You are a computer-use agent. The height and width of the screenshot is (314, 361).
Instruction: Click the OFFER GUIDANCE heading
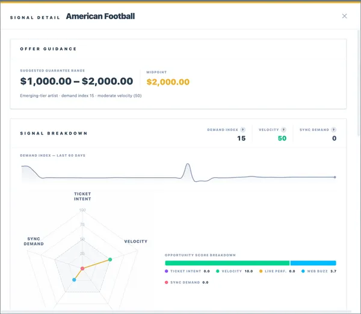(48, 49)
